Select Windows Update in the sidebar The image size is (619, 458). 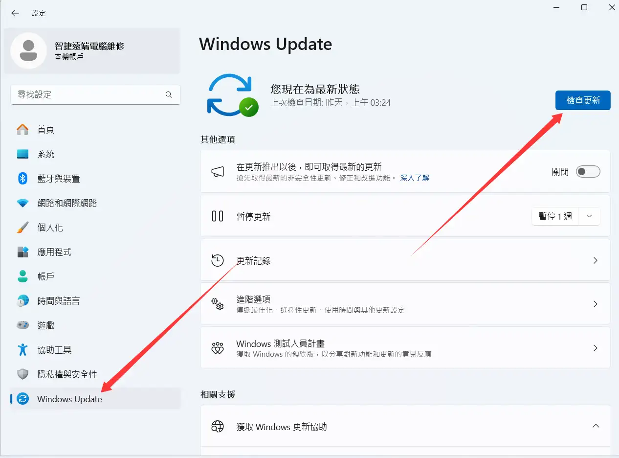[x=95, y=399]
